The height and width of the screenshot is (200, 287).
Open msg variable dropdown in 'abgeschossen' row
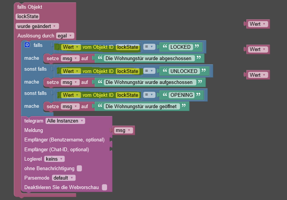click(70, 59)
